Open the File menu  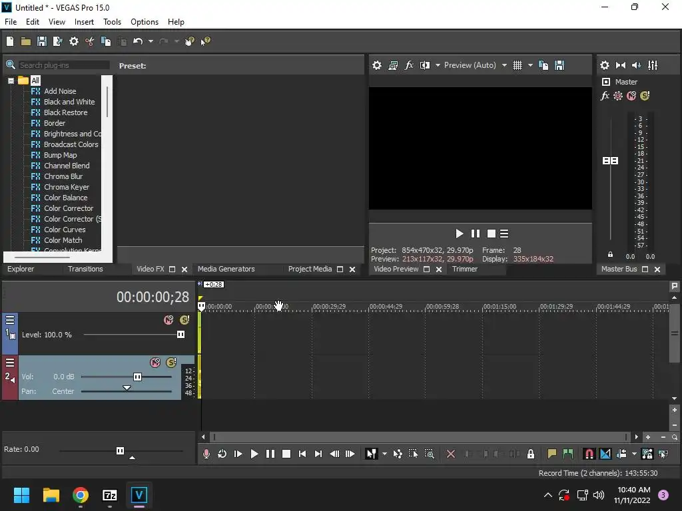coord(11,22)
